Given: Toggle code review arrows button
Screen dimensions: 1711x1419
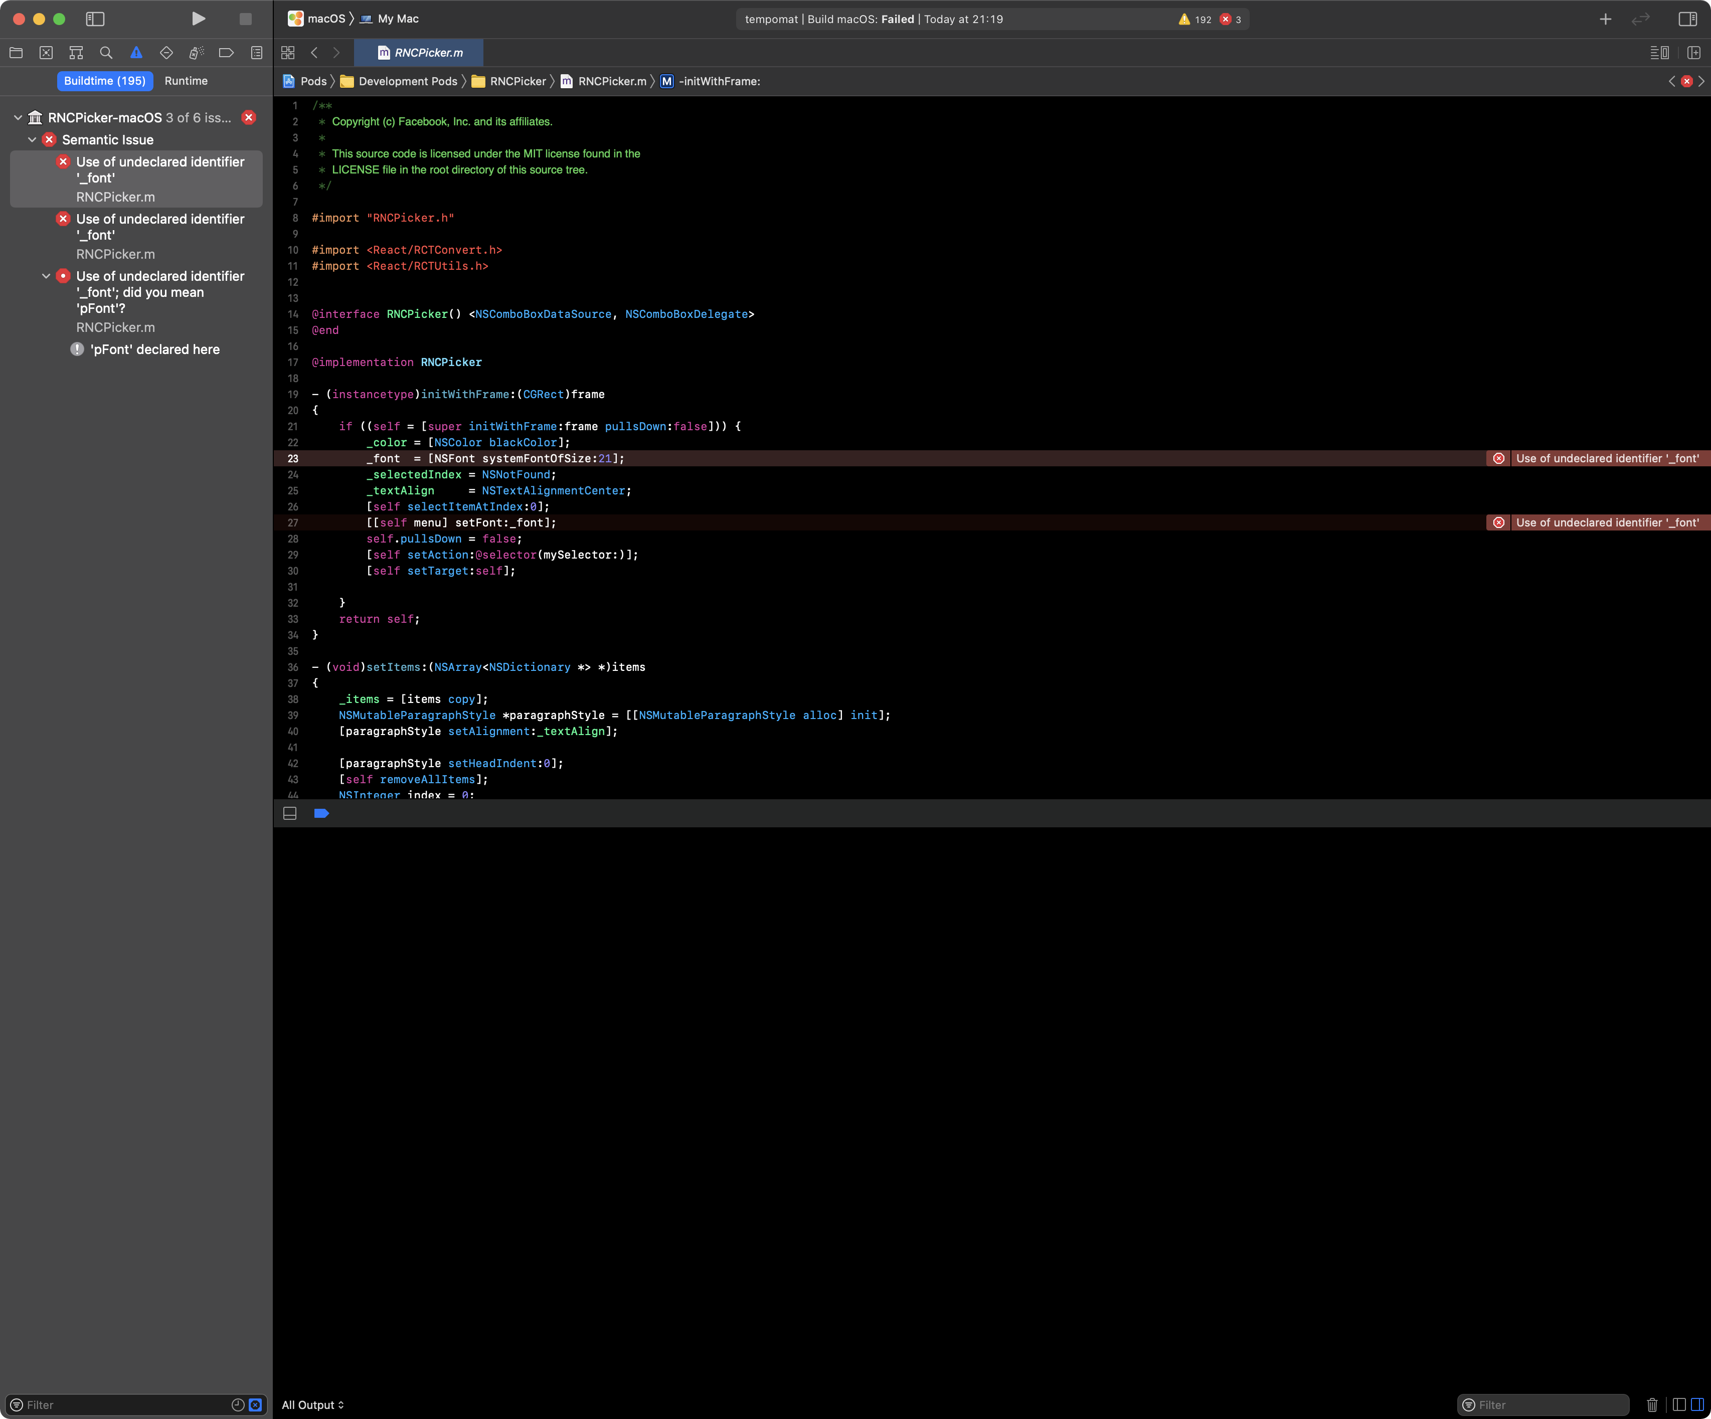Looking at the screenshot, I should point(1641,19).
